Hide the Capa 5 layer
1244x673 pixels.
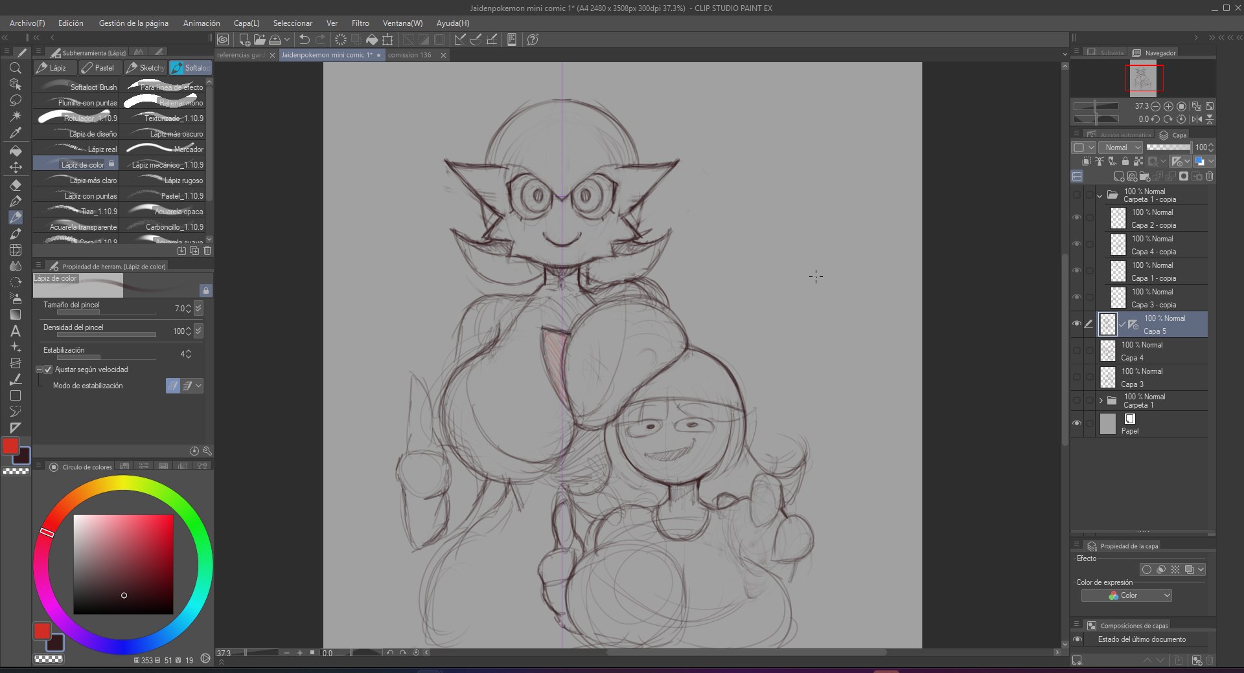pos(1077,324)
